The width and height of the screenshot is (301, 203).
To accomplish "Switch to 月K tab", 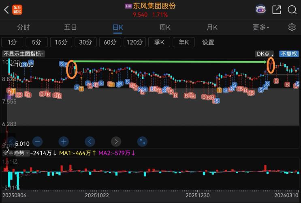I will [x=212, y=27].
